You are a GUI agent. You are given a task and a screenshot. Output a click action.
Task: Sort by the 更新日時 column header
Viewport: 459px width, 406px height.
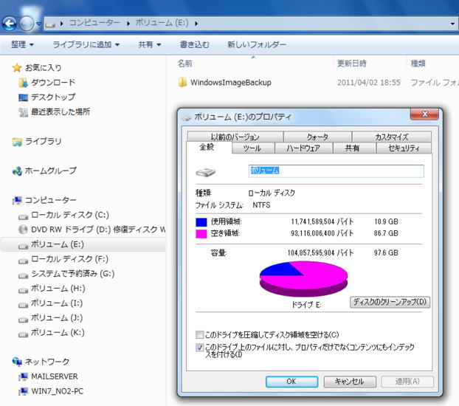[352, 63]
